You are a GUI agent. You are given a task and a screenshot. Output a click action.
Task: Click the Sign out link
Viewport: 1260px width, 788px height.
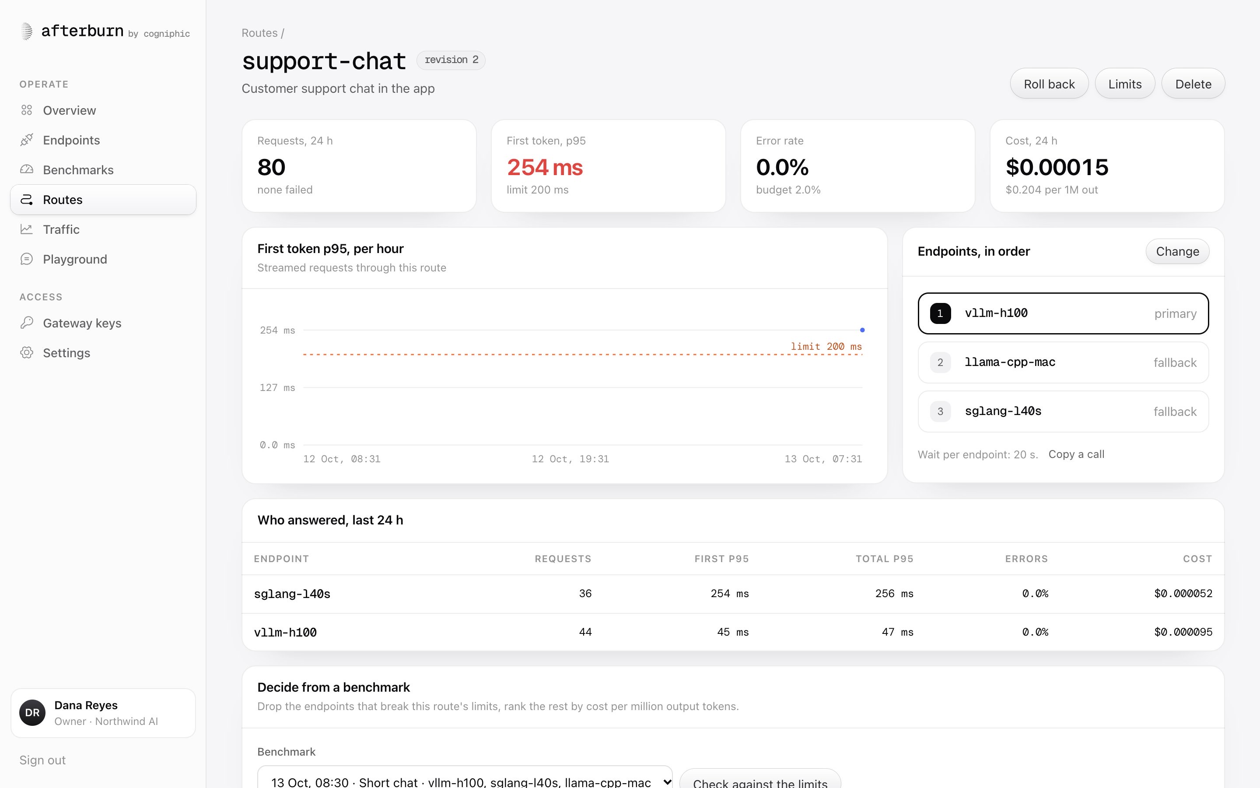[x=43, y=760]
